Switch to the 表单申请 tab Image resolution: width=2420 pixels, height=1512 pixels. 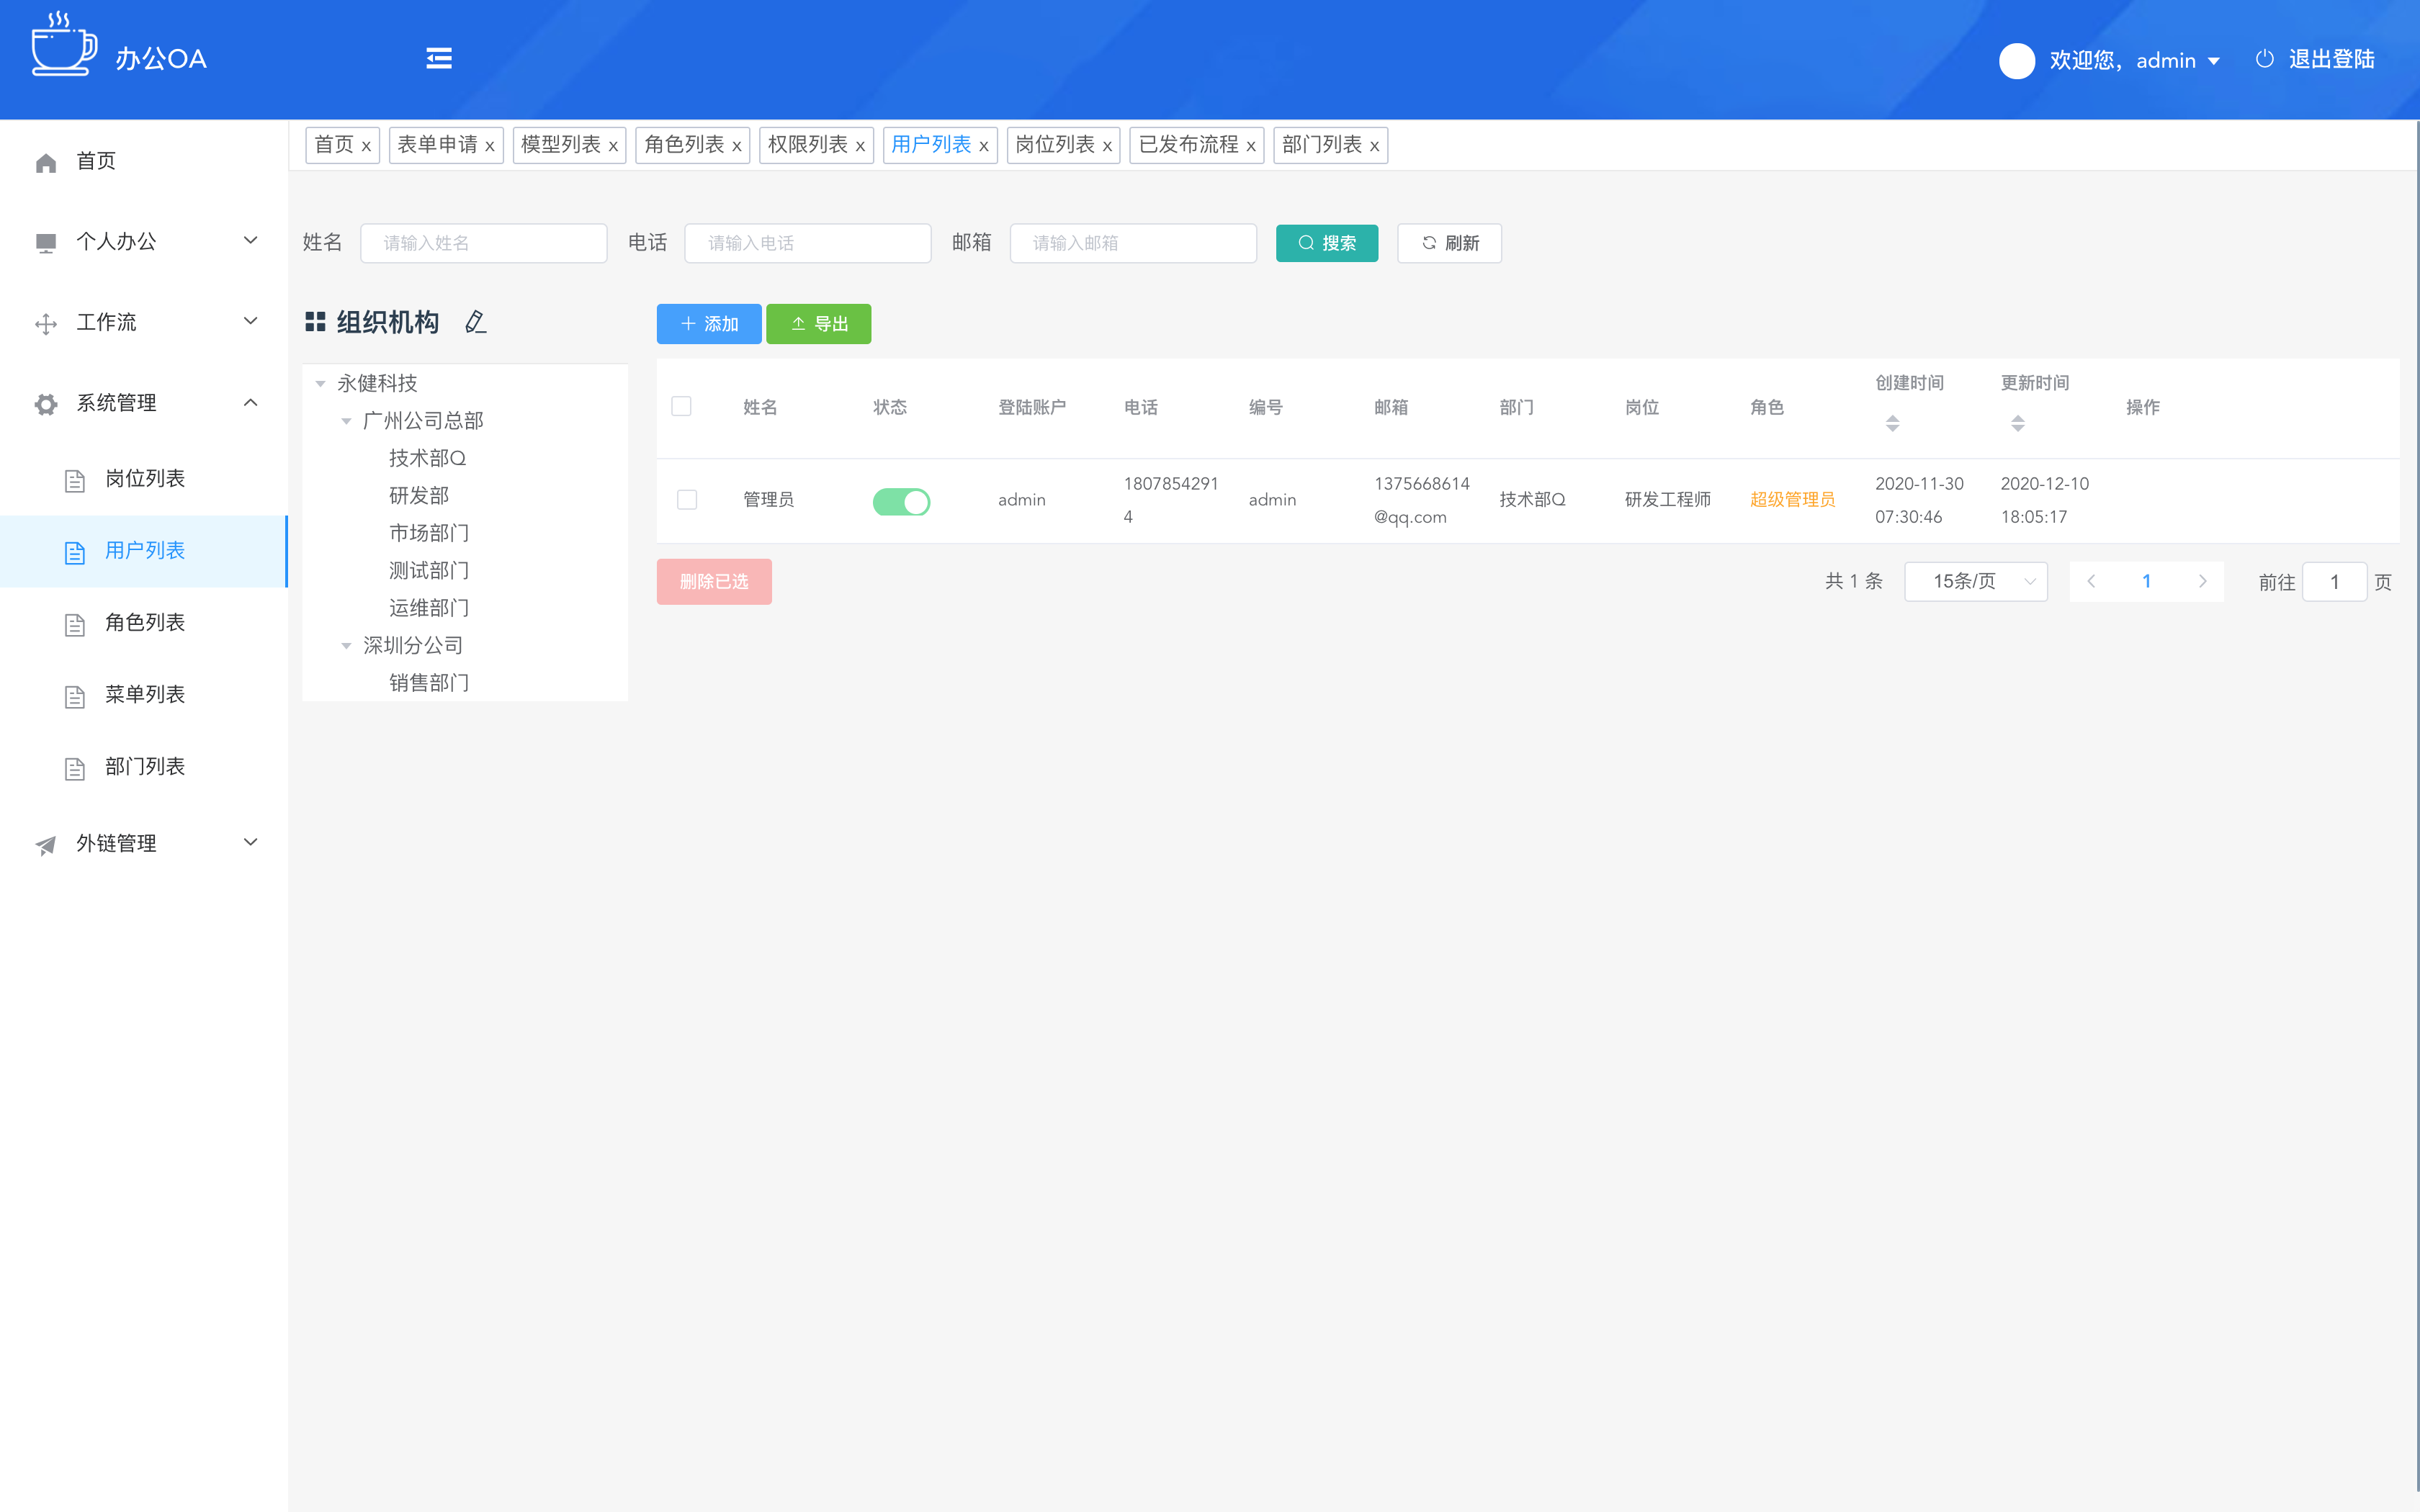click(437, 145)
